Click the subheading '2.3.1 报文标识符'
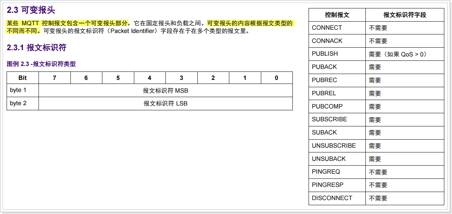 pos(36,48)
